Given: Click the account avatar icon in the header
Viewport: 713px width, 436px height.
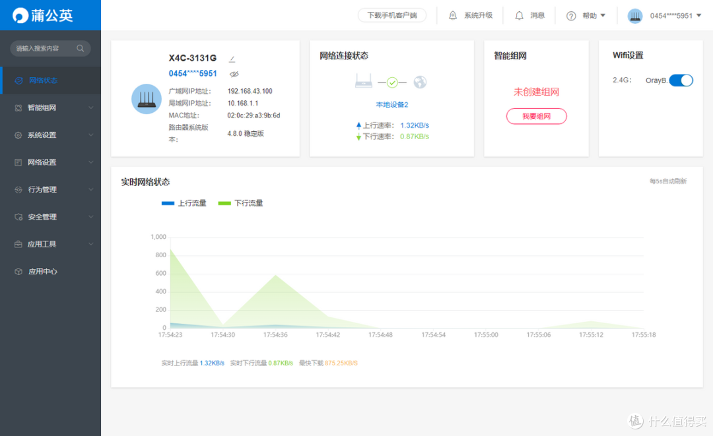Looking at the screenshot, I should point(635,16).
